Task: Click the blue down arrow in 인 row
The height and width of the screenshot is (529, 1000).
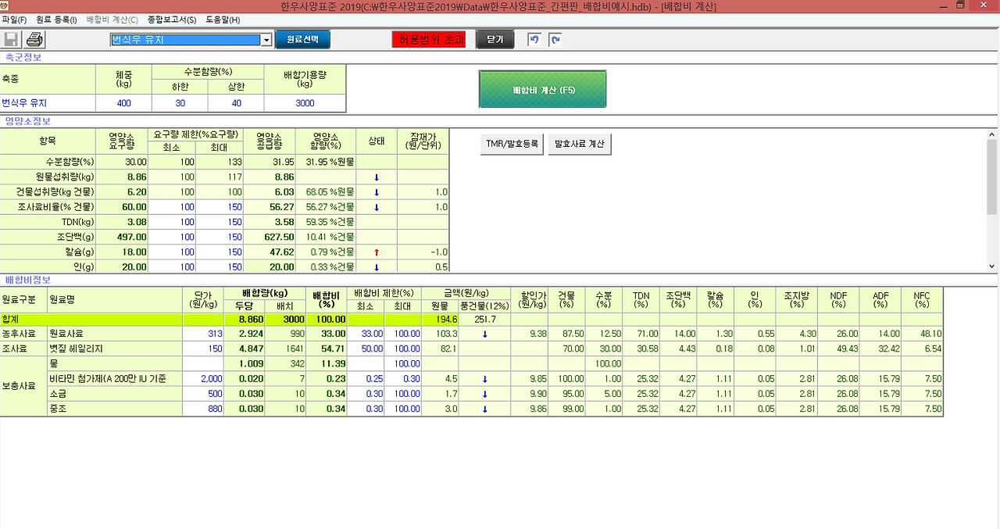Action: 376,266
